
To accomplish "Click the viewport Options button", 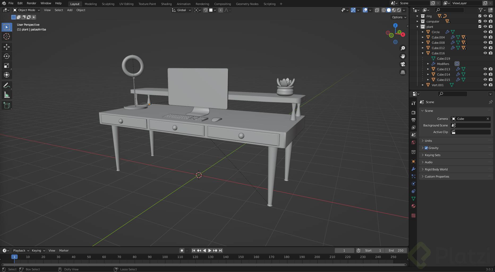I will tap(399, 17).
